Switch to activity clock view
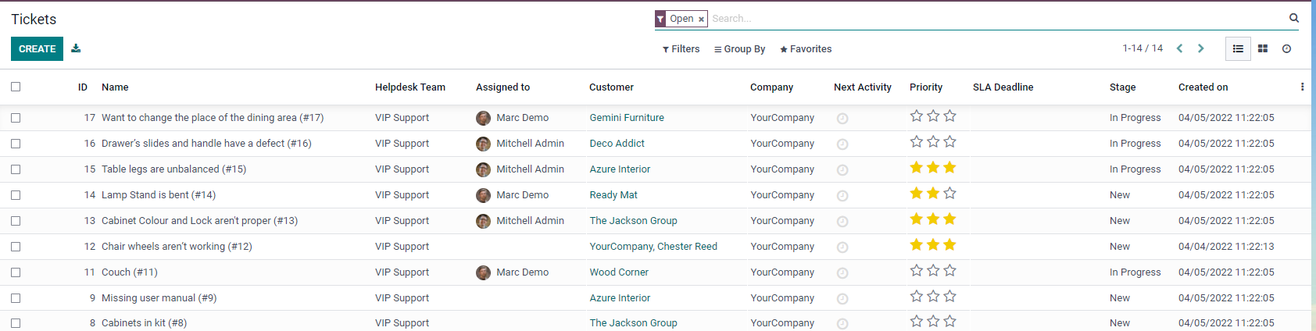1316x331 pixels. 1286,49
